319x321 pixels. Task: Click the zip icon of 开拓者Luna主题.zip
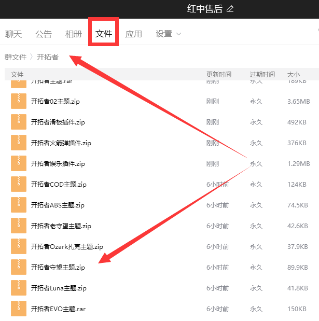point(19,288)
